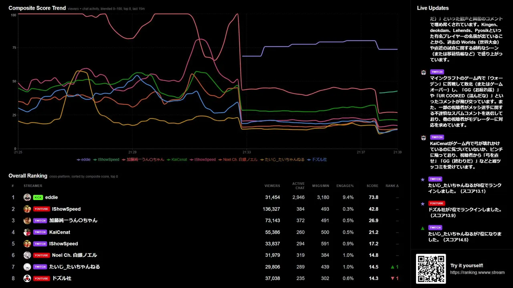Click the avatar of 加藤純一うん〇ちゃん in the ranking
The image size is (513, 288).
pyautogui.click(x=27, y=220)
